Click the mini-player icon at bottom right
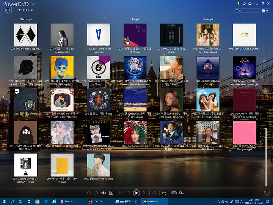This screenshot has width=273, height=205. tap(267, 192)
